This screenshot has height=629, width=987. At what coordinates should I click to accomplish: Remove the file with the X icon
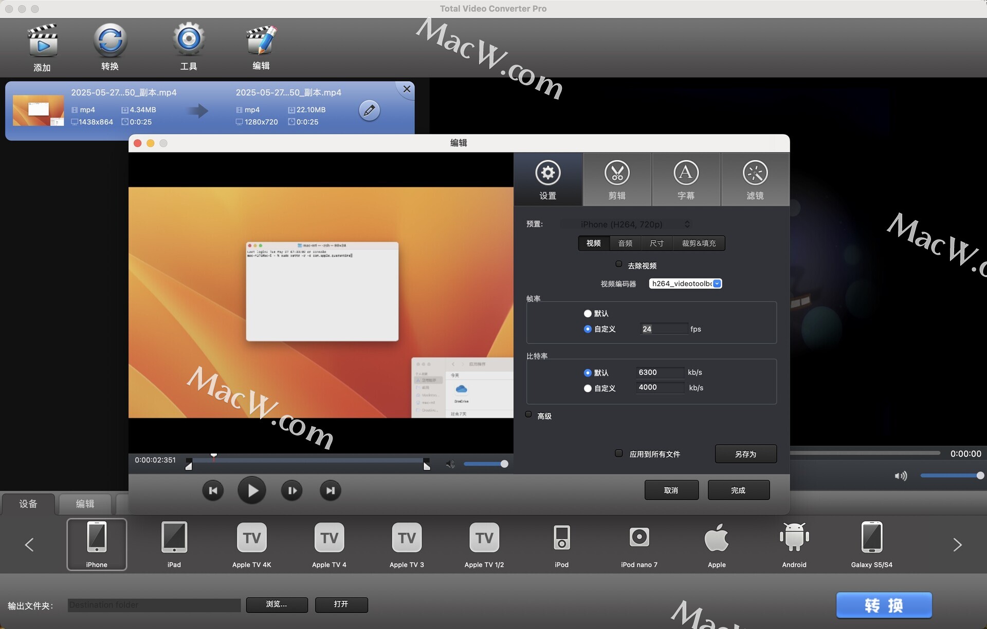point(407,89)
